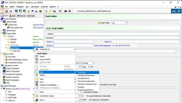
Task: Click the red X delete toolbar icon
Action: click(x=46, y=11)
